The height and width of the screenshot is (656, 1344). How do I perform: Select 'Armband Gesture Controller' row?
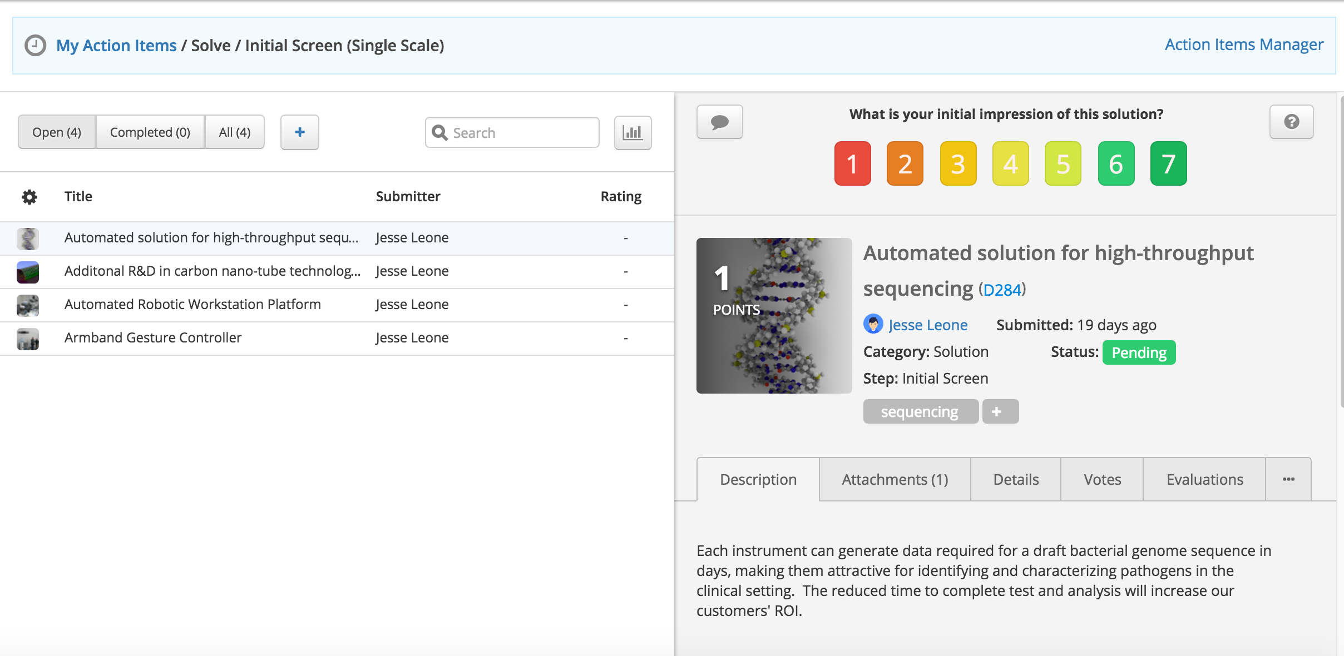click(337, 339)
